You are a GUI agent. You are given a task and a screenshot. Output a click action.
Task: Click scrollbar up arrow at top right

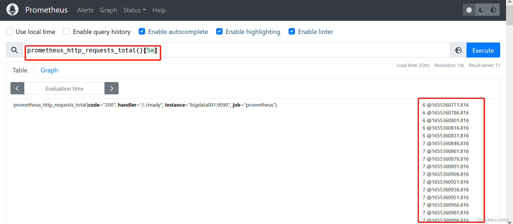coord(510,2)
